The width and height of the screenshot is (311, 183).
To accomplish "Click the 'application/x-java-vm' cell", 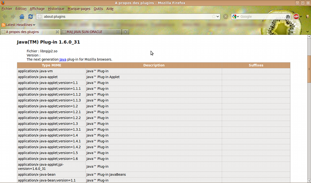I will [51, 71].
